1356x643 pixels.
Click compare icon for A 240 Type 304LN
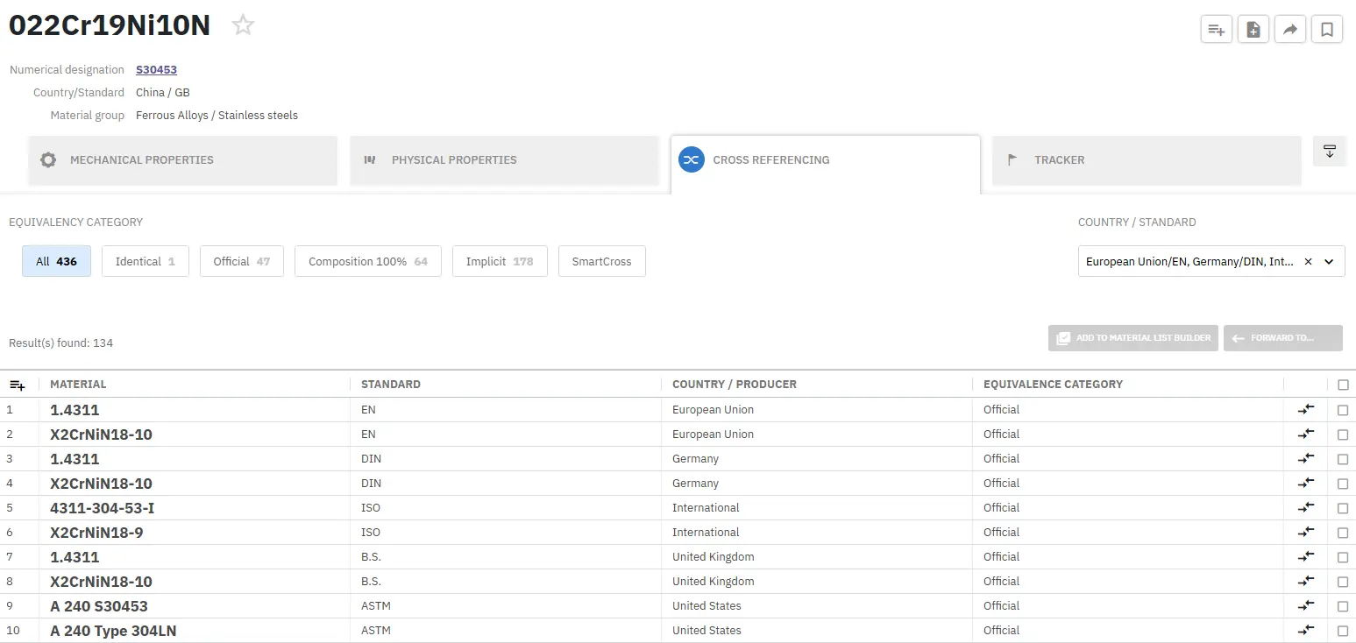(1306, 630)
